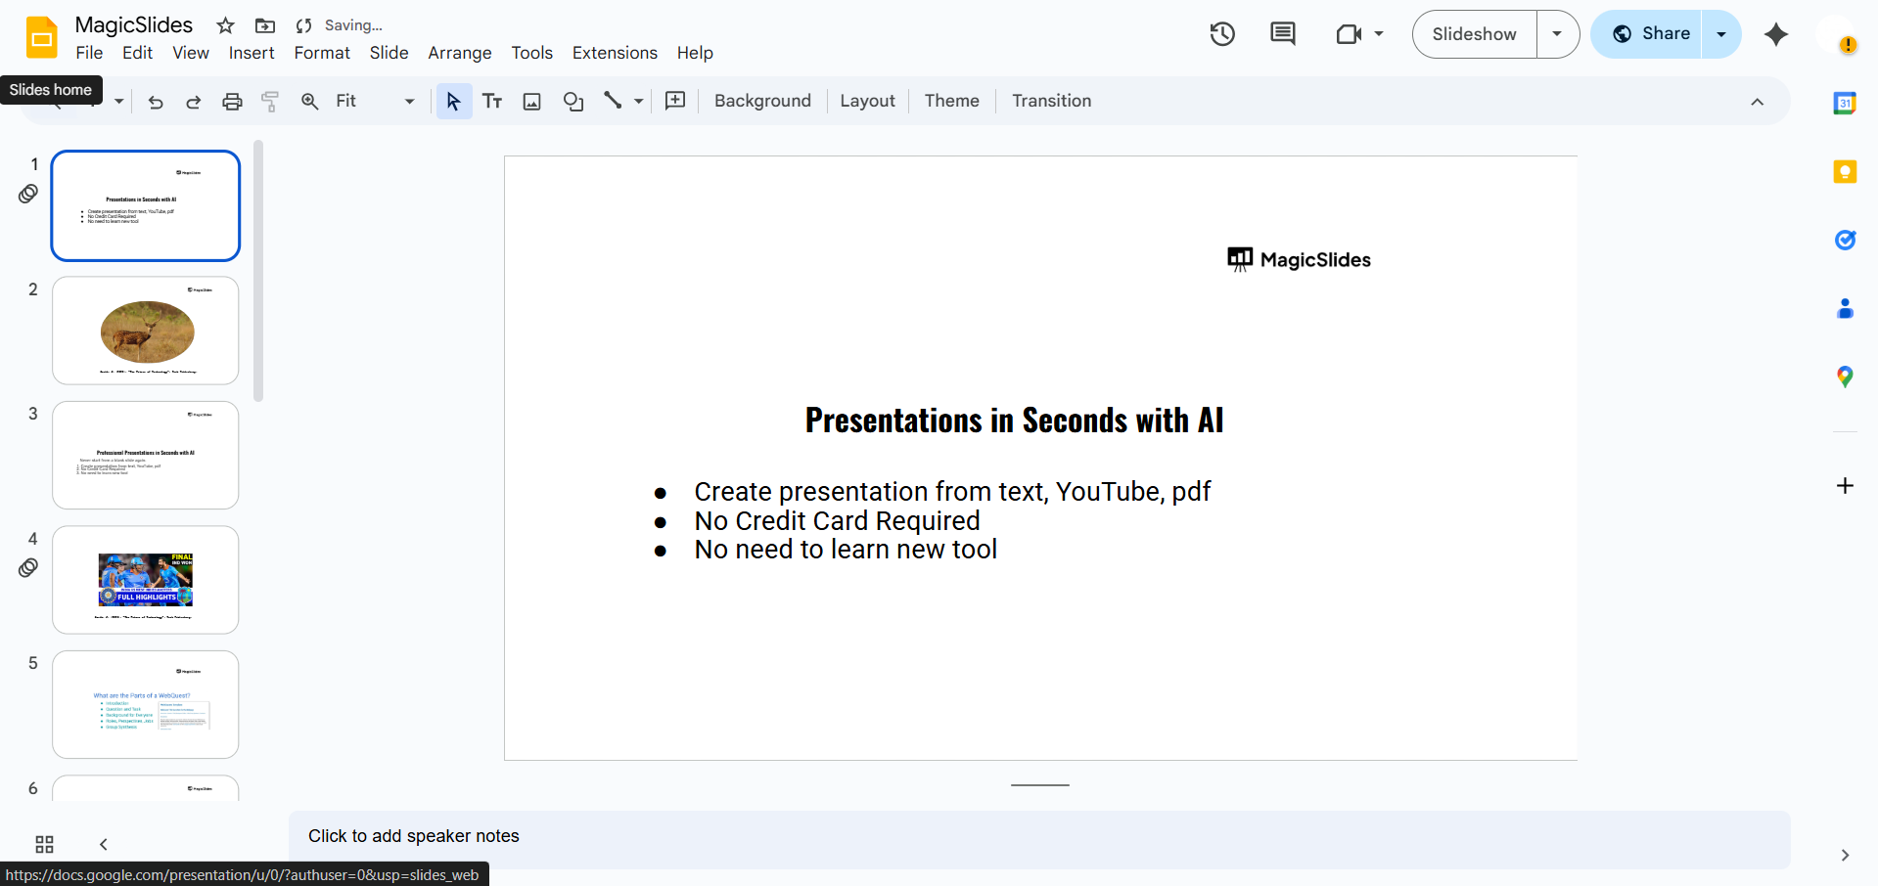Select the Shape tool icon

[x=573, y=102]
